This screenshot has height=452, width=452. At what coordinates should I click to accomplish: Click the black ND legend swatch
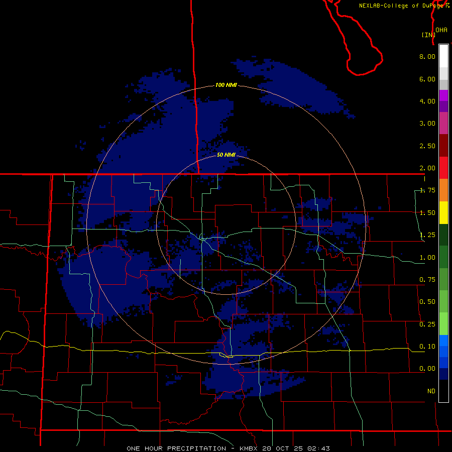click(443, 391)
